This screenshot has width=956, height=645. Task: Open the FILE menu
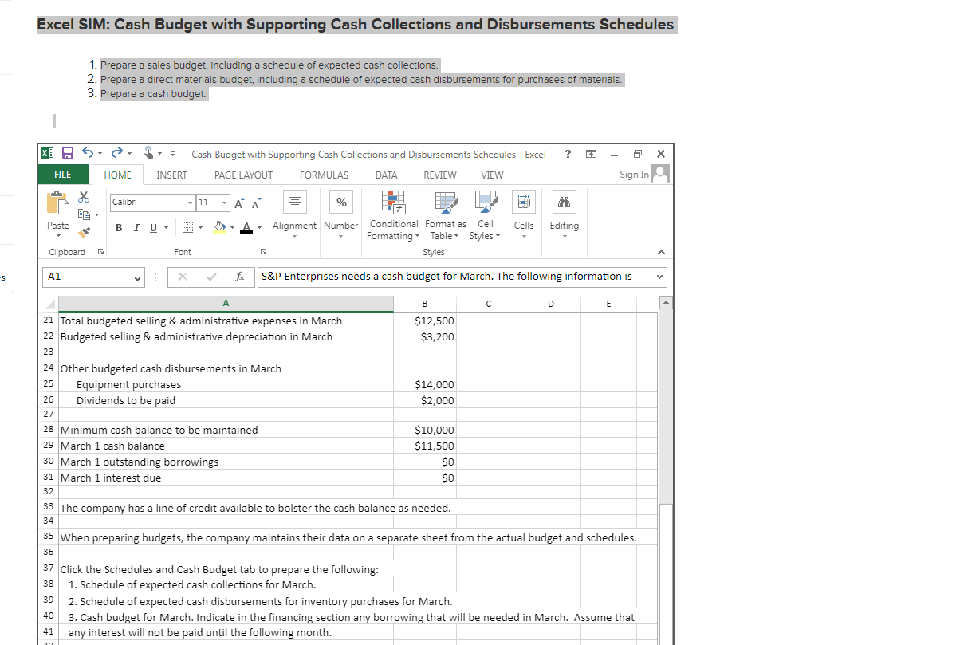[63, 175]
